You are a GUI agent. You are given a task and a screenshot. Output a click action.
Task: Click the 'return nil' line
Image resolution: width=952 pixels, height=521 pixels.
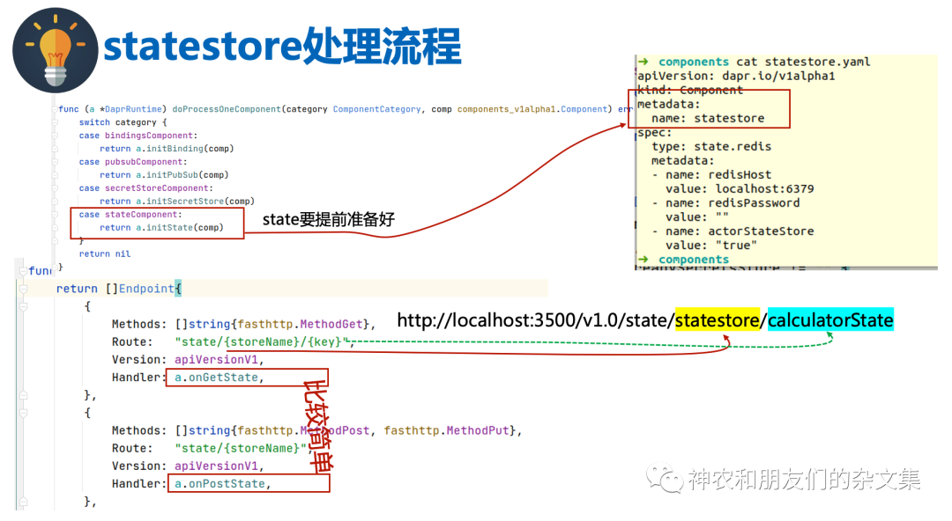[x=104, y=254]
